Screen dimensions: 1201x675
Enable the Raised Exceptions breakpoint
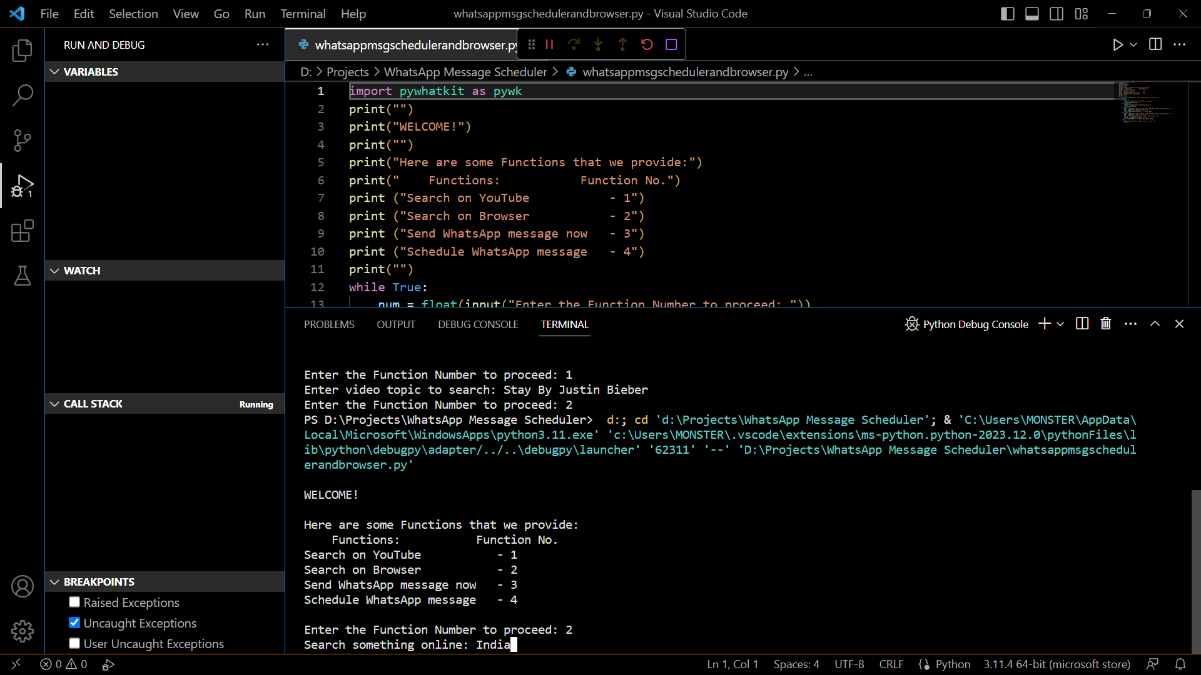(74, 602)
